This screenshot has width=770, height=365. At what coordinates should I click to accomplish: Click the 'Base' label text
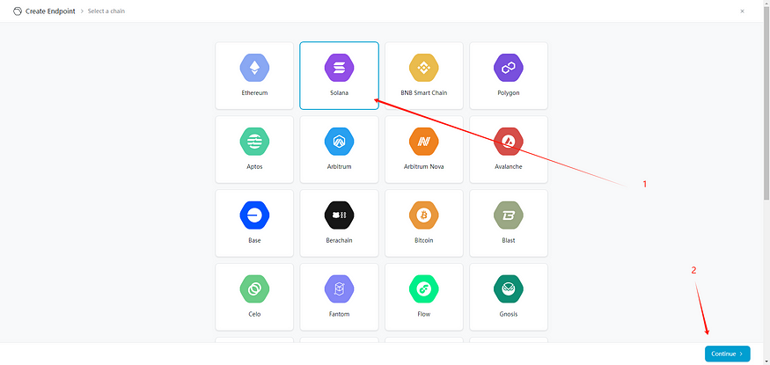[254, 240]
